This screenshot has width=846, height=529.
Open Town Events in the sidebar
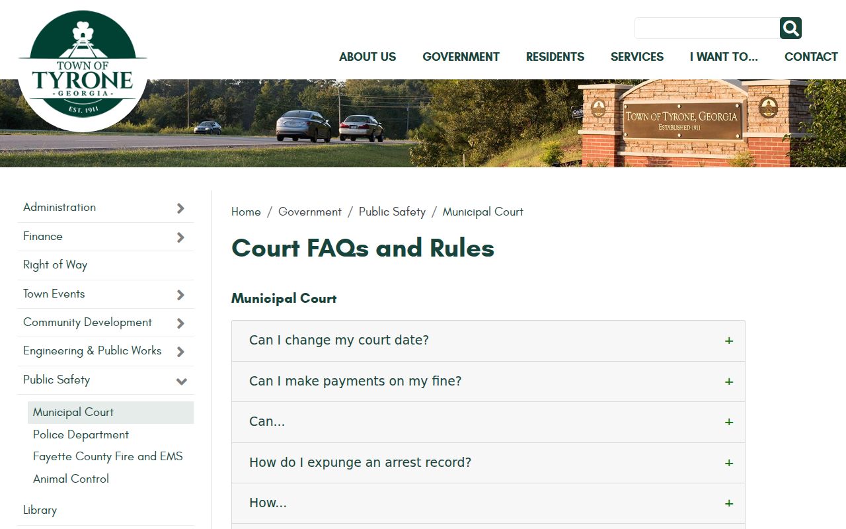54,294
